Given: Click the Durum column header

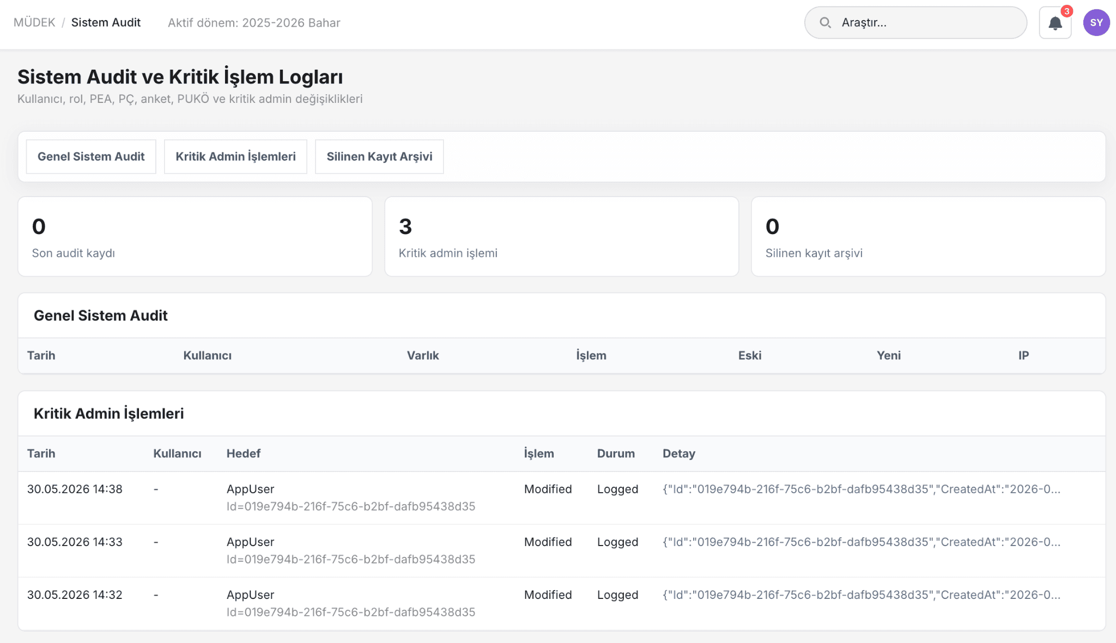Looking at the screenshot, I should 616,454.
